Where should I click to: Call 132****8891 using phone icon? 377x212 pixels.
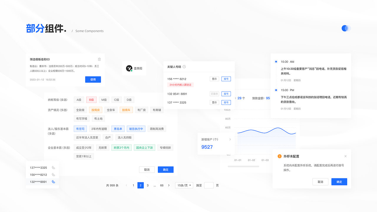click(x=53, y=182)
